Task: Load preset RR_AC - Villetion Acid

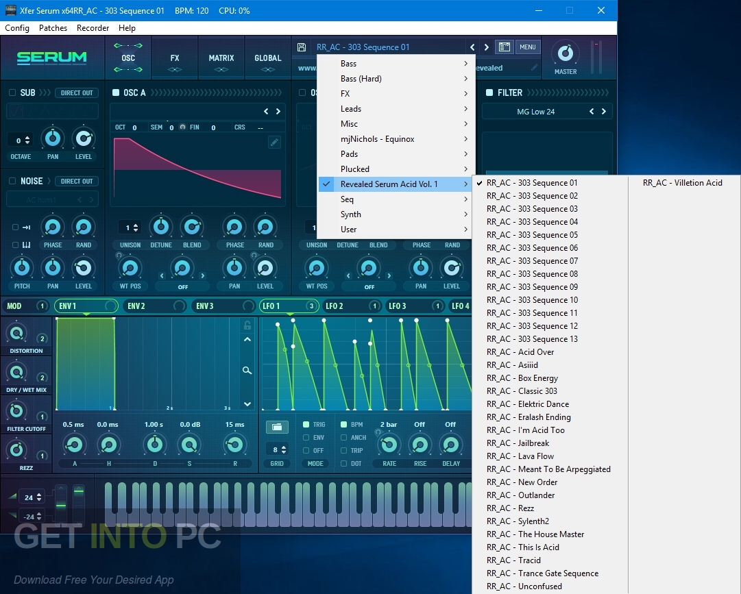Action: pyautogui.click(x=683, y=183)
